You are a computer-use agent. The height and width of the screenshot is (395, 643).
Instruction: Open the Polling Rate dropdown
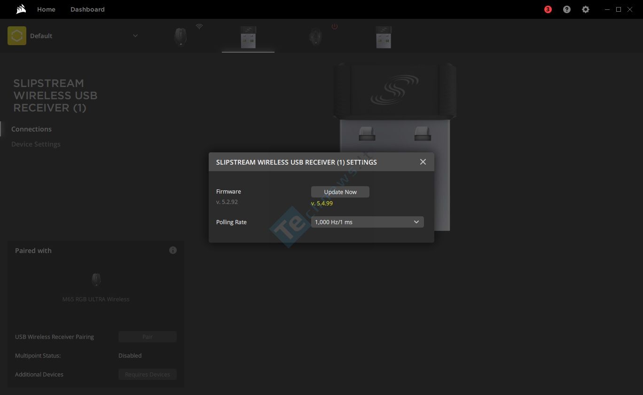pos(368,222)
